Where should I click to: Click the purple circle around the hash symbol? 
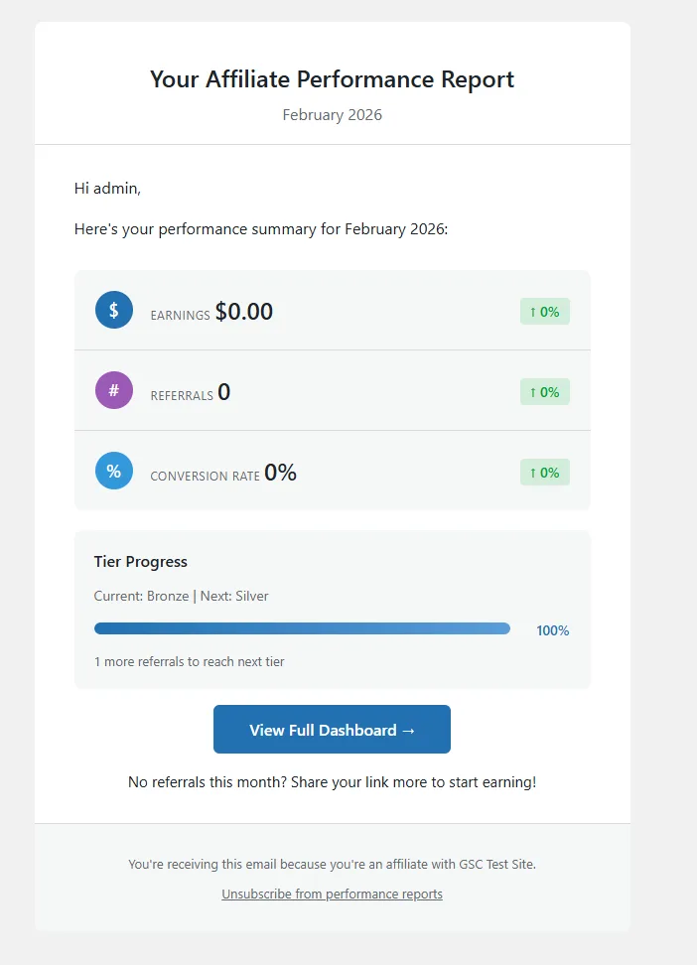click(113, 390)
